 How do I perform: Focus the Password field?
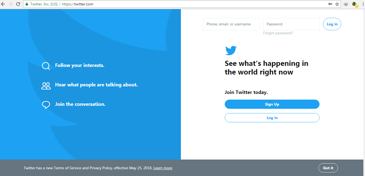coord(291,24)
